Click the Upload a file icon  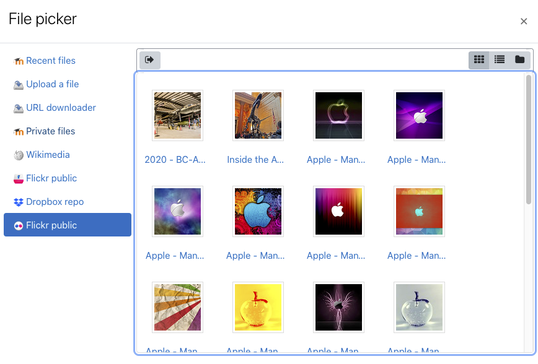coord(19,85)
